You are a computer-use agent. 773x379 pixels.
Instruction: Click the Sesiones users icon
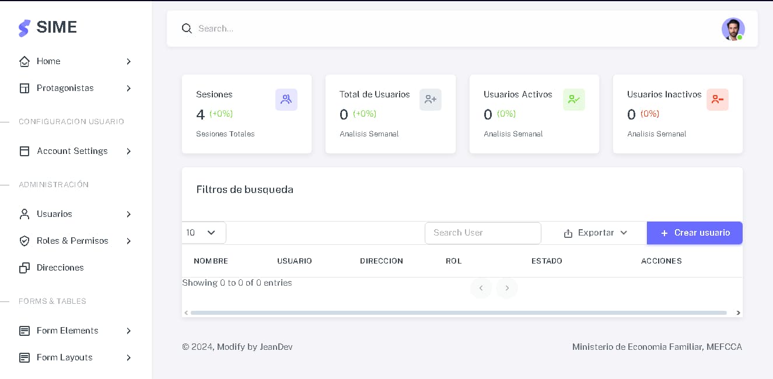pos(286,100)
